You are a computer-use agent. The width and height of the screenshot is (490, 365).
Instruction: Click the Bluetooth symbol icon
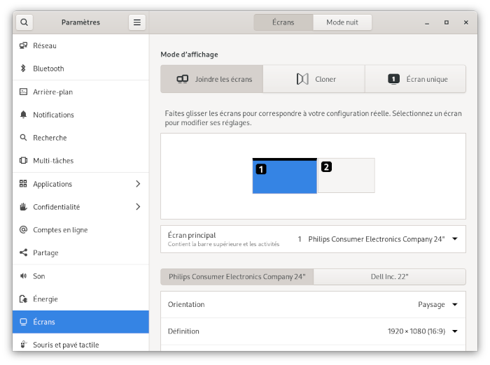pyautogui.click(x=23, y=69)
